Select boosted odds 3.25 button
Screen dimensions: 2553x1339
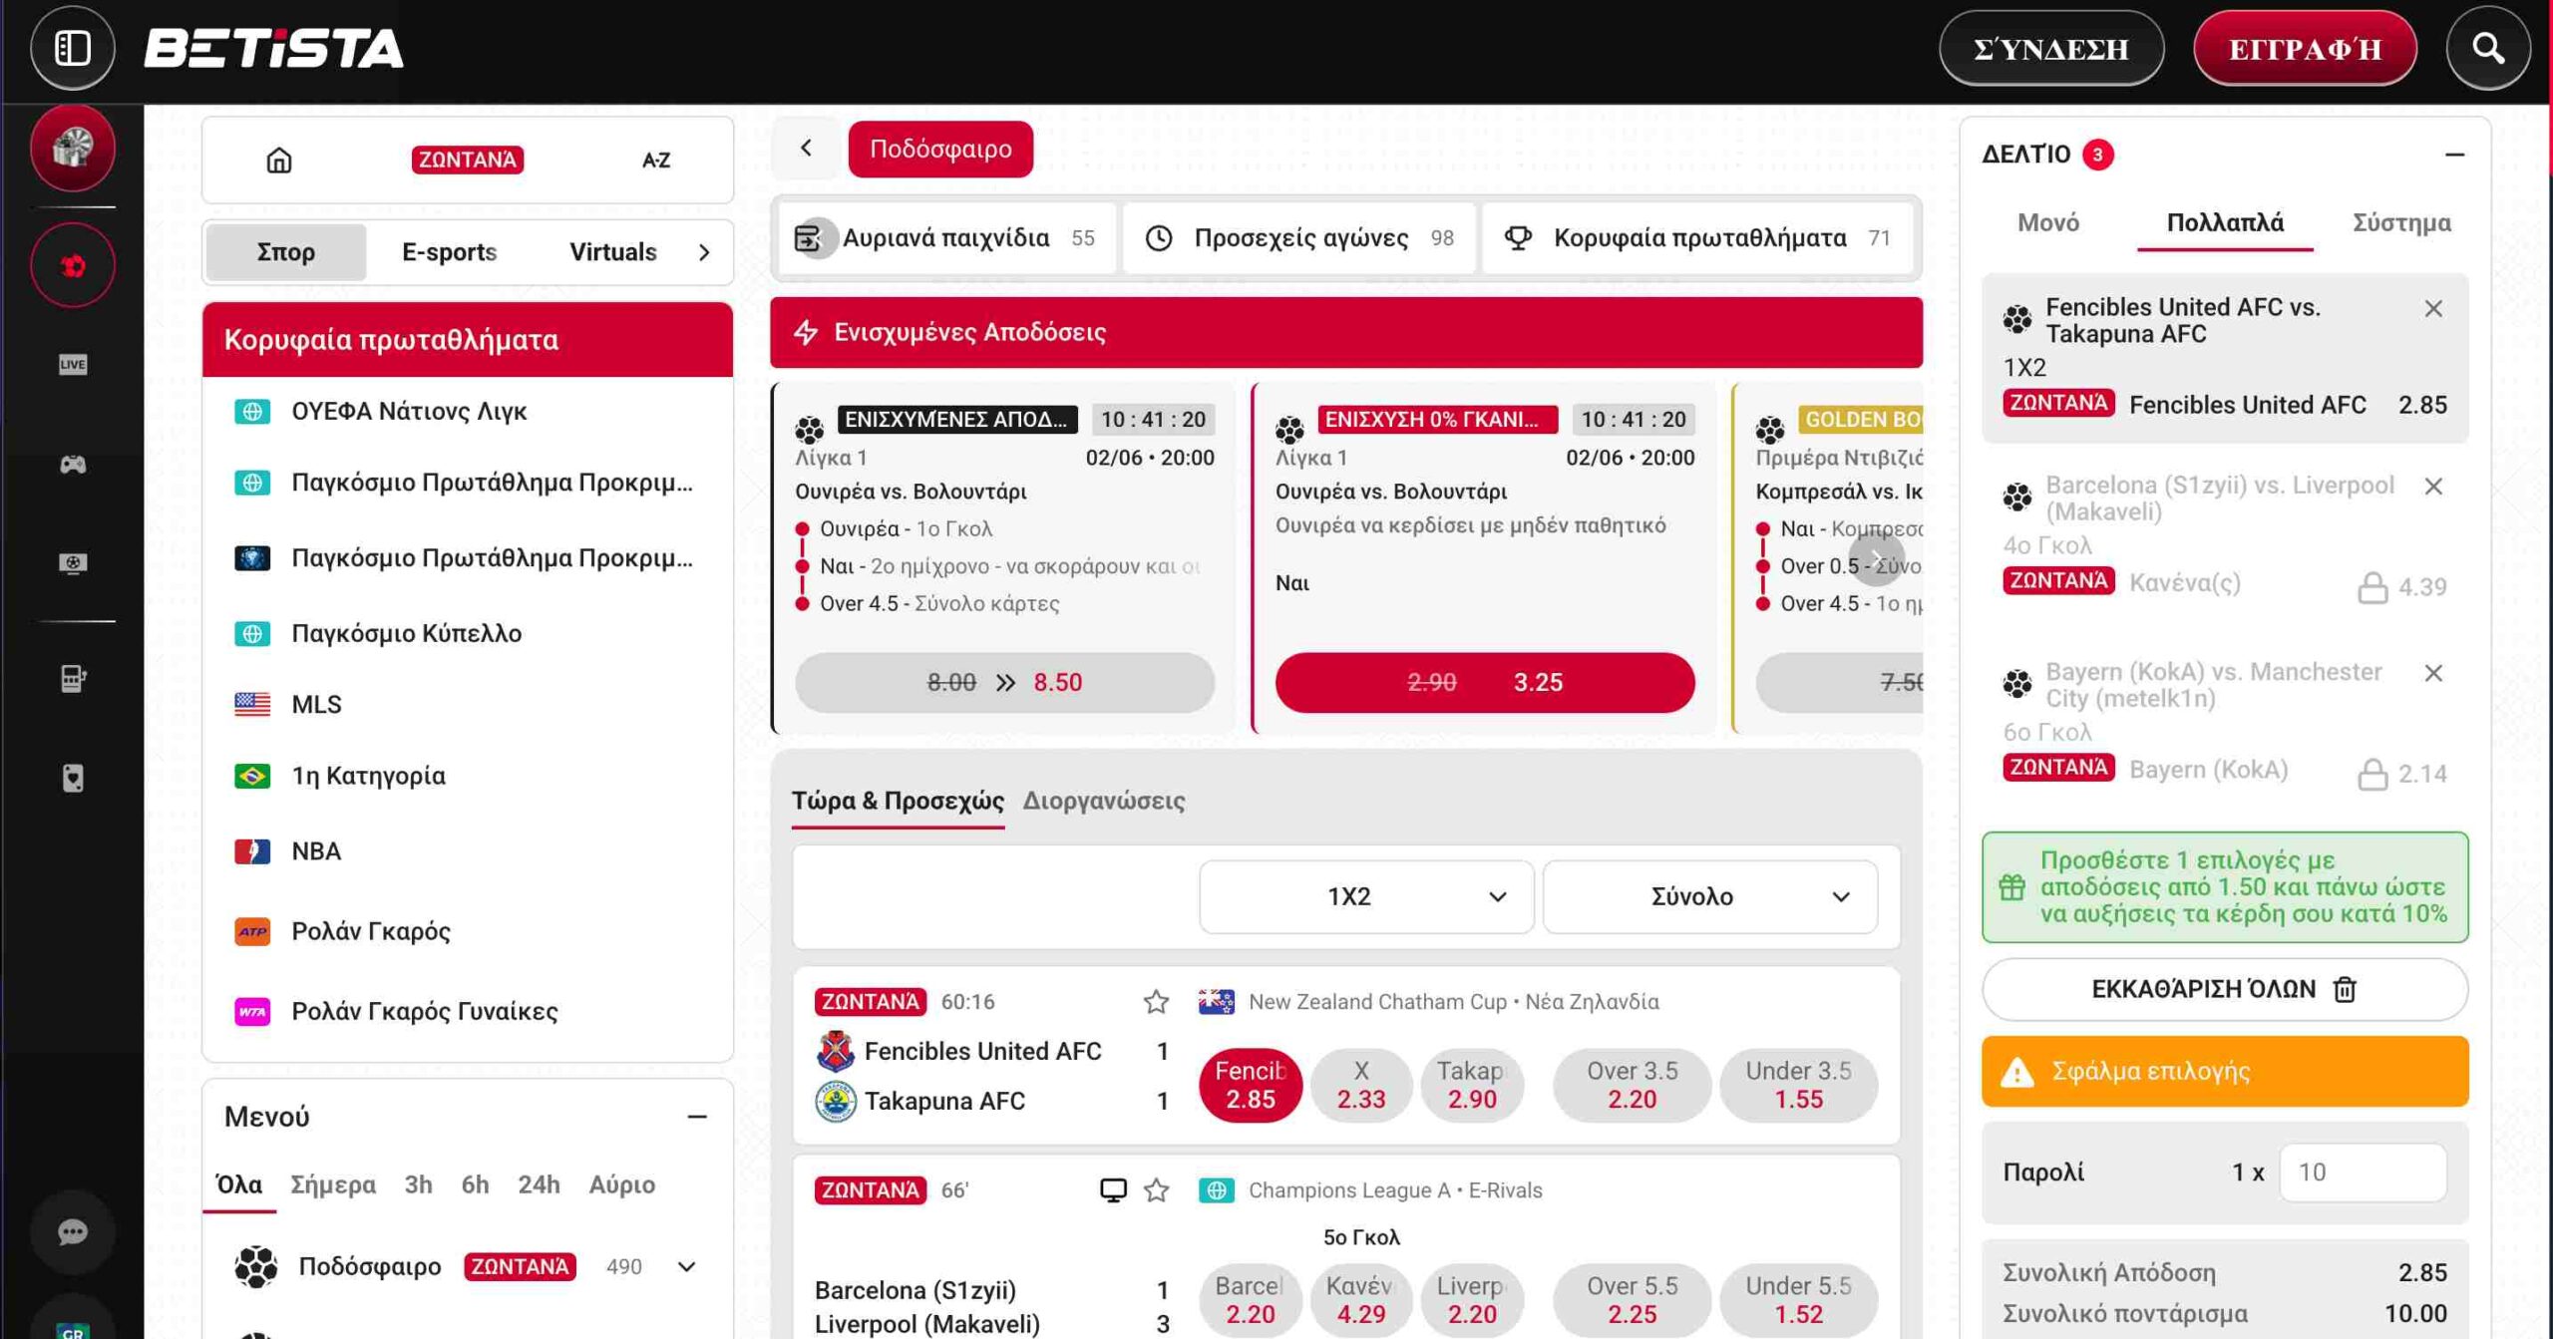[1485, 682]
